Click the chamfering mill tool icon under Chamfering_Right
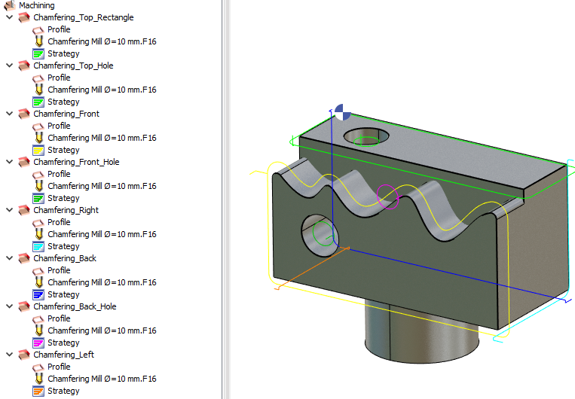 click(38, 234)
